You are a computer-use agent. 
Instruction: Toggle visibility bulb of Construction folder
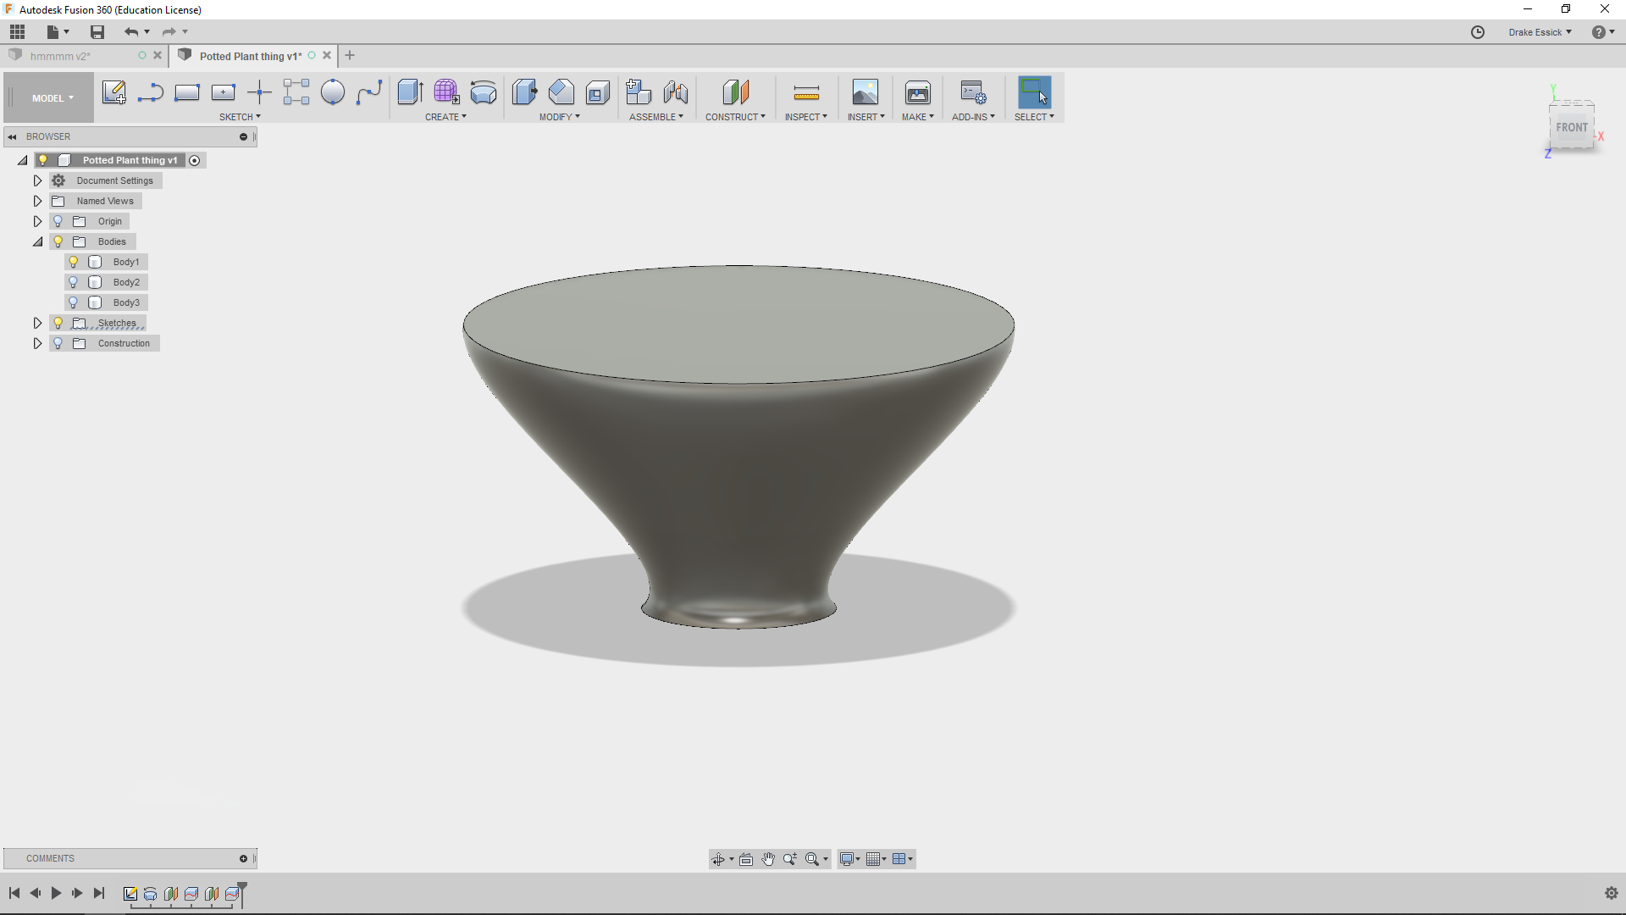58,343
